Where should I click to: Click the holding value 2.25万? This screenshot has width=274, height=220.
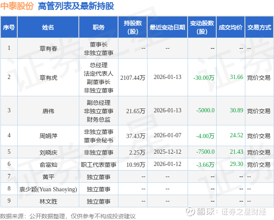click(x=137, y=152)
